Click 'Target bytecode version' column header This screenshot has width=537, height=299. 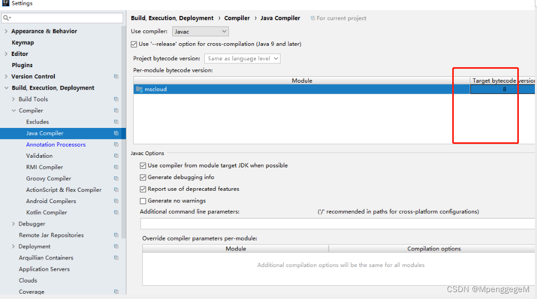[x=502, y=80]
